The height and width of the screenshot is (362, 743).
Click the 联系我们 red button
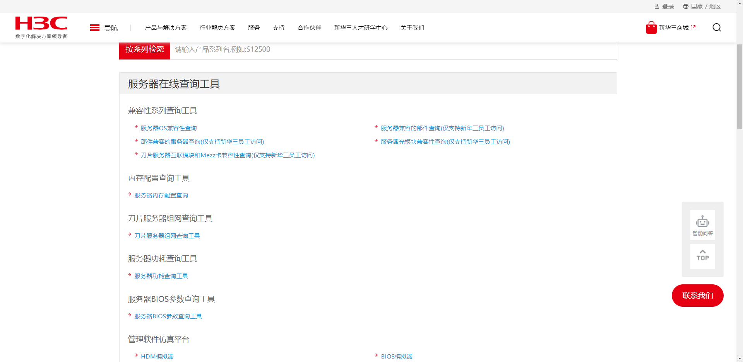698,296
